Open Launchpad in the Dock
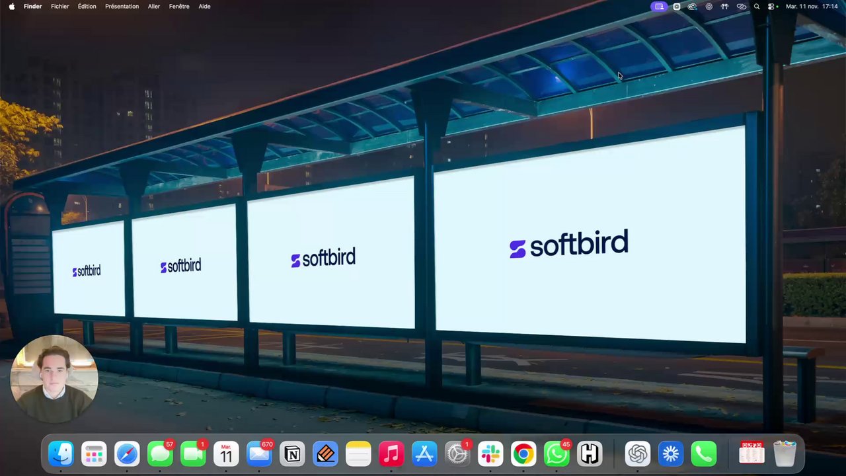Screen dimensions: 846x476 [x=94, y=454]
